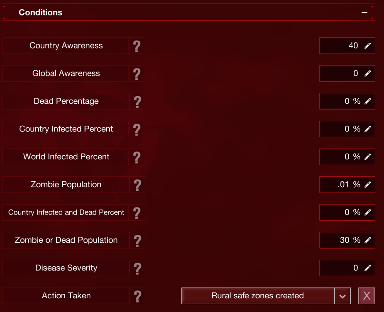Viewport: 384px width, 312px height.
Task: Click pencil icon for Zombie or Dead Population
Action: pos(367,240)
